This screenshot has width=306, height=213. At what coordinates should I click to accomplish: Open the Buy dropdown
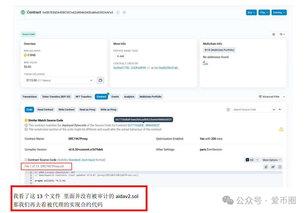coord(251,12)
